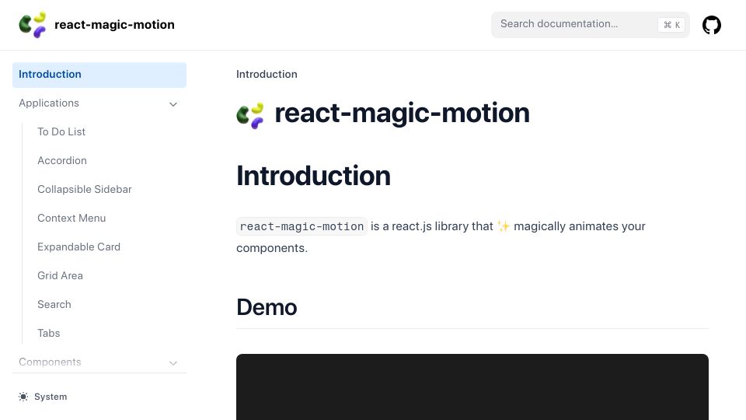Click the sun theme icon
This screenshot has width=746, height=420.
pos(23,397)
